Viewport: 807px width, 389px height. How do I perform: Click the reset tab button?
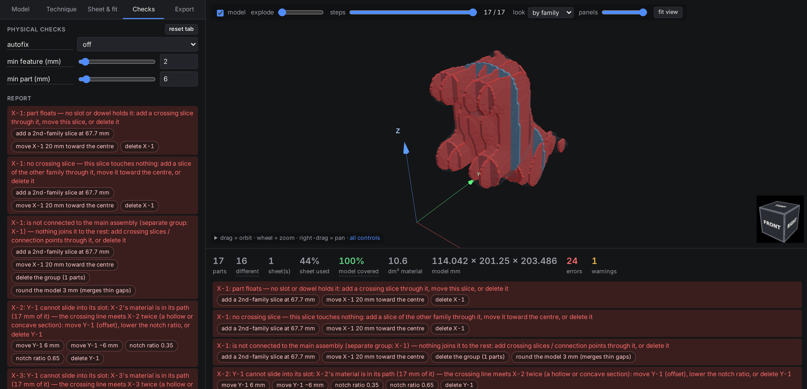tap(181, 29)
